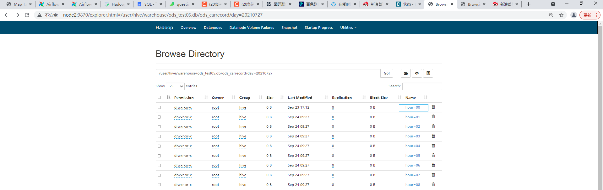The width and height of the screenshot is (603, 190).
Task: Open the browser profile avatar
Action: click(x=574, y=15)
